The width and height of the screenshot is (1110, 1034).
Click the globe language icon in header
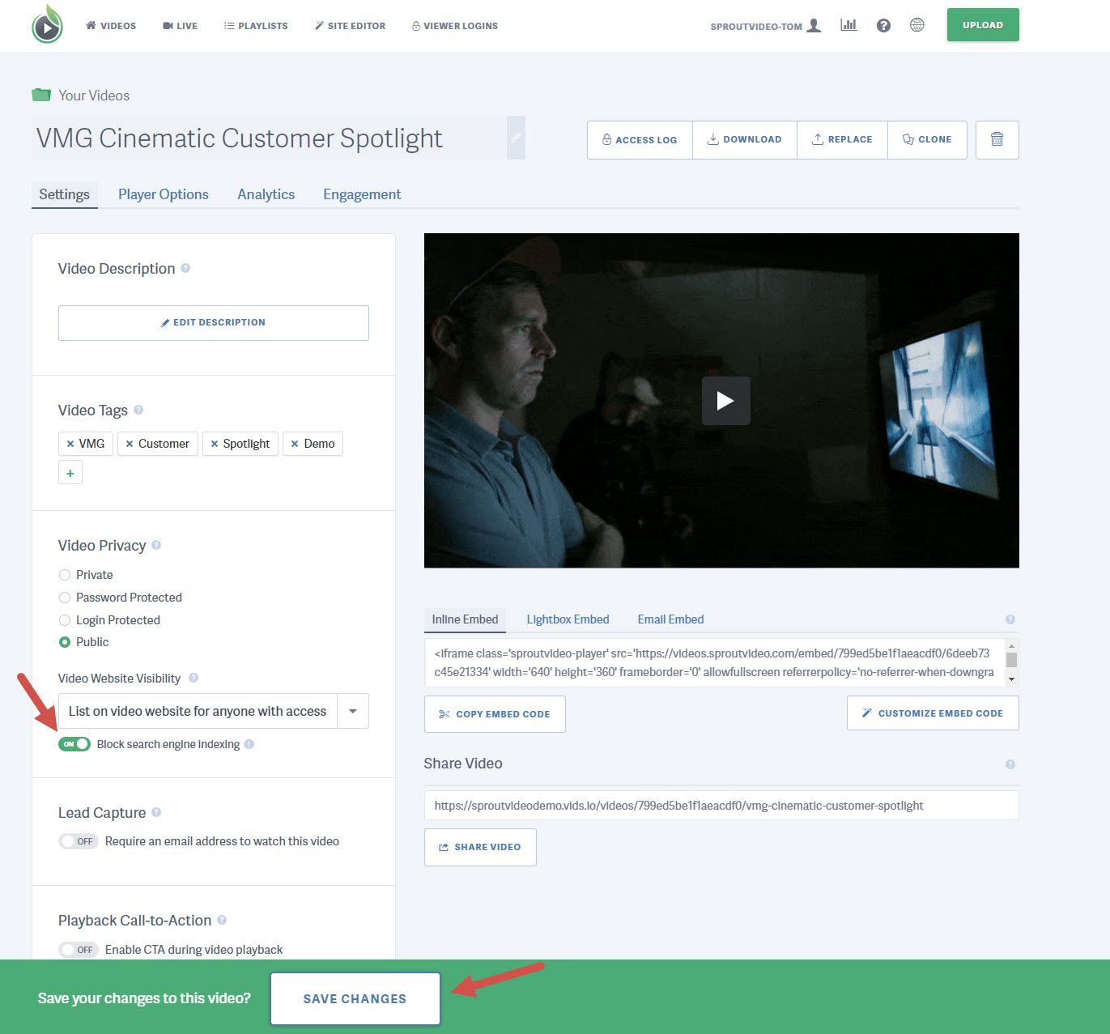pos(916,25)
